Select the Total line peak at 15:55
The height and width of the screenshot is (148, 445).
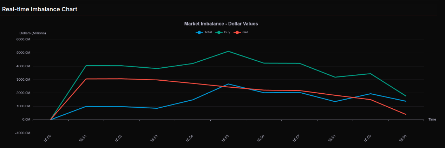(228, 84)
